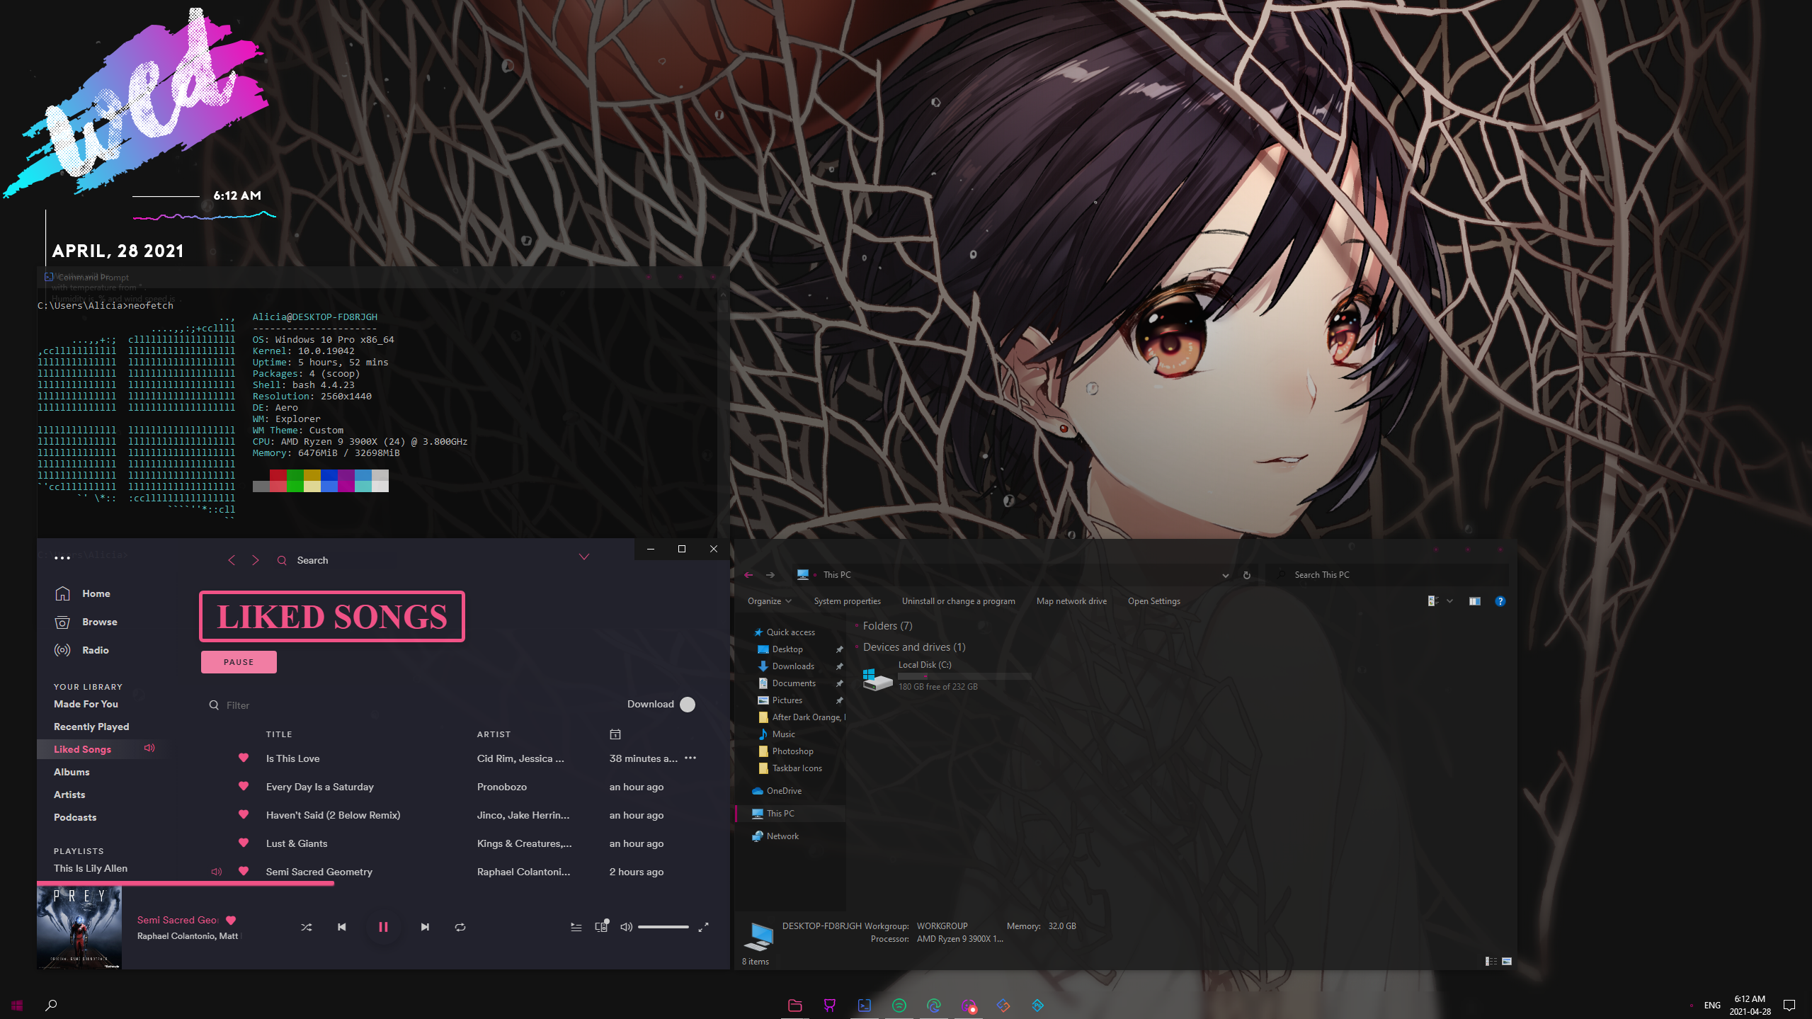The height and width of the screenshot is (1019, 1812).
Task: Click Open Settings in Explorer toolbar
Action: [x=1153, y=600]
